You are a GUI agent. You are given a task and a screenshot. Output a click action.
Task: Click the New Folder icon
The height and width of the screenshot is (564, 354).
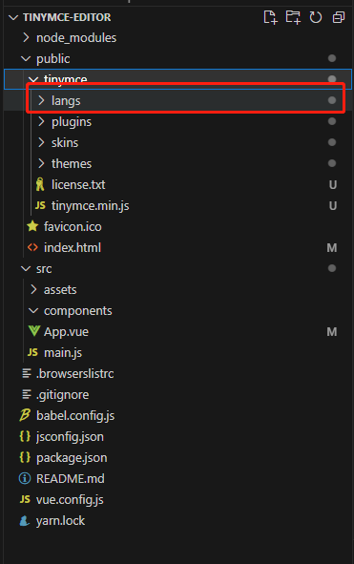point(293,17)
